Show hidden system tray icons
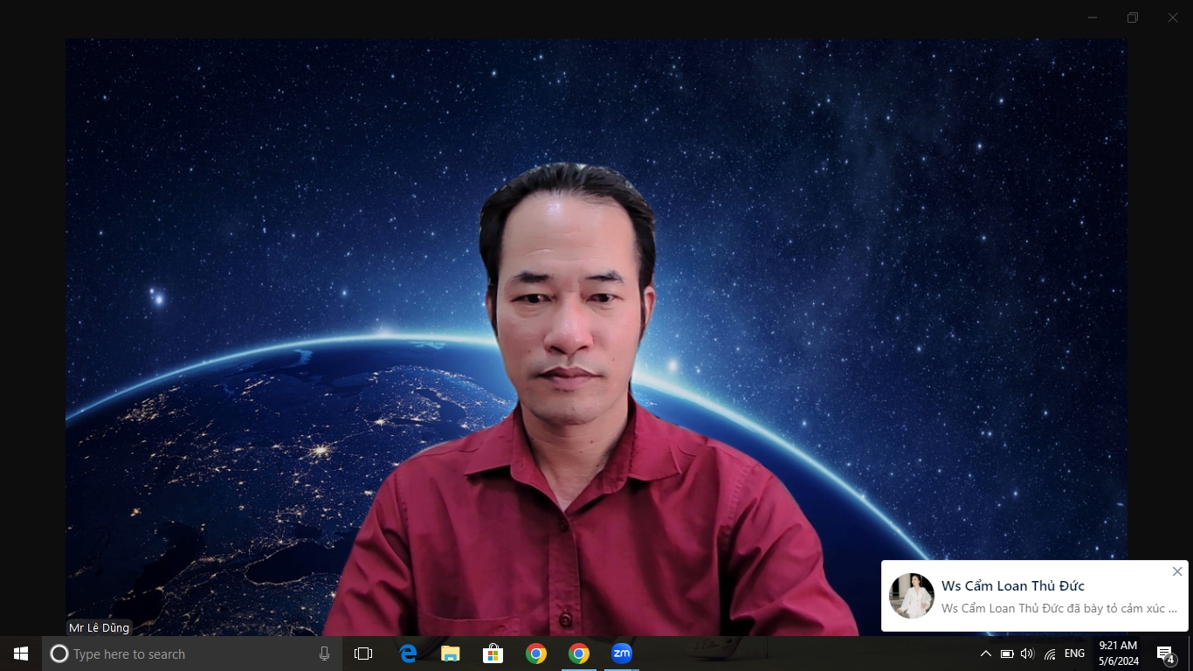Image resolution: width=1193 pixels, height=671 pixels. click(986, 654)
